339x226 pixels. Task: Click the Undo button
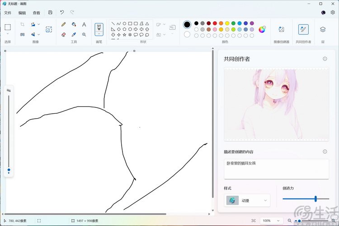pos(62,13)
